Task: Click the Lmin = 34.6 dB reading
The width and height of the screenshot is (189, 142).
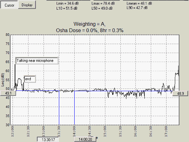Action: coord(67,3)
